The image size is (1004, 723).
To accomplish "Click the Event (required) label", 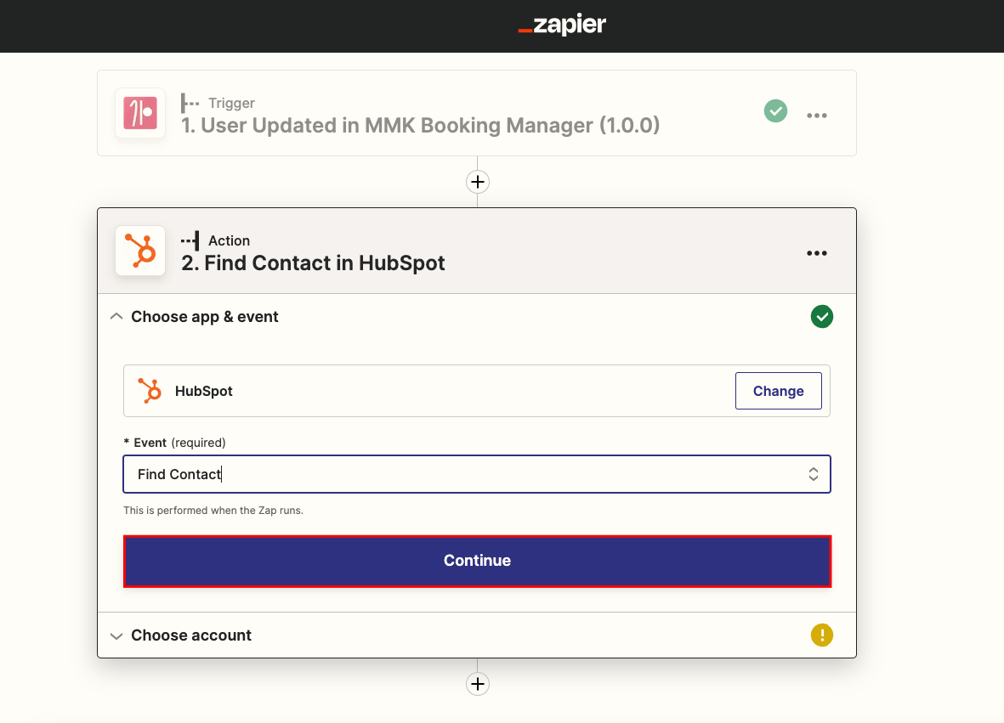I will pyautogui.click(x=174, y=443).
